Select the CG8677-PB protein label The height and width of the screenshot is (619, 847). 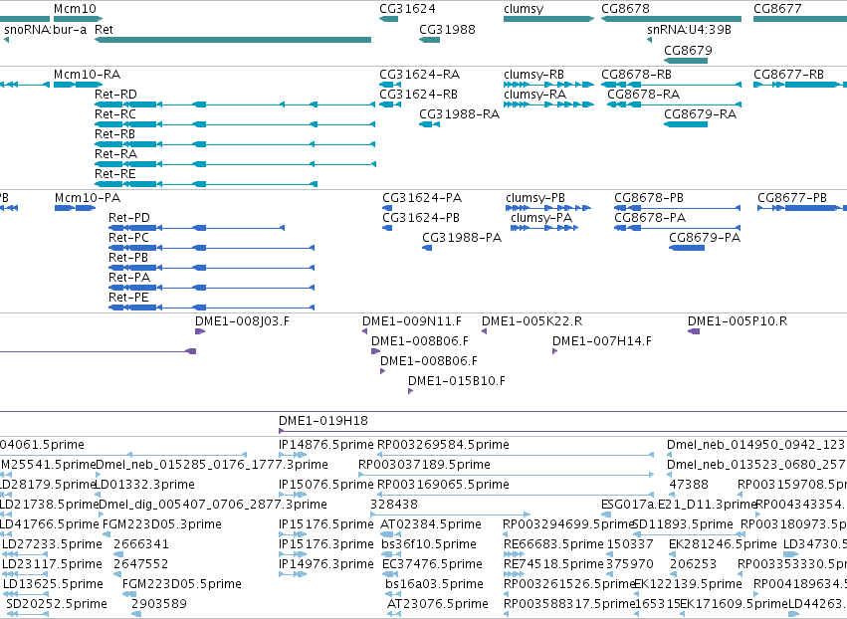click(792, 198)
